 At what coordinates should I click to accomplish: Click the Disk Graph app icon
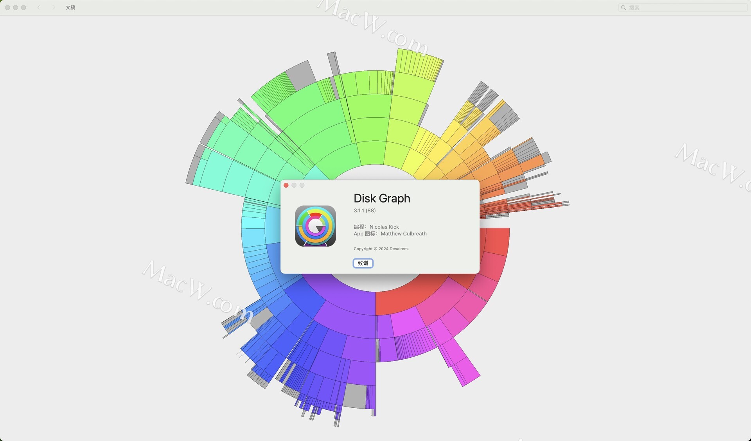(x=315, y=226)
